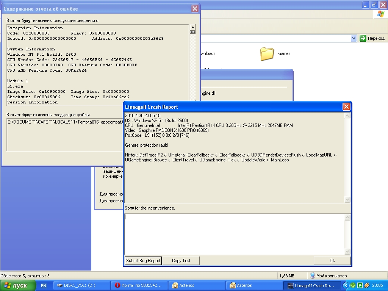
Task: Click the crash log scrollbar down arrow
Action: (x=347, y=199)
